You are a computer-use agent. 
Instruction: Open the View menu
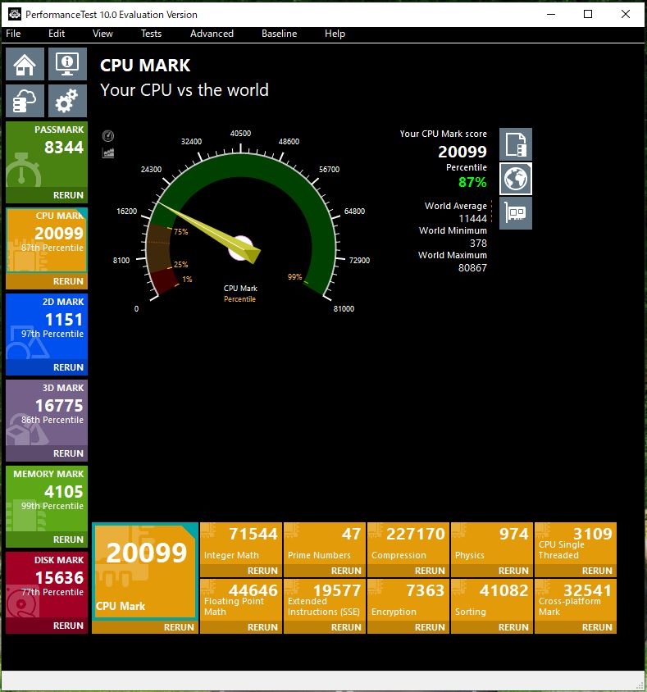tap(103, 34)
